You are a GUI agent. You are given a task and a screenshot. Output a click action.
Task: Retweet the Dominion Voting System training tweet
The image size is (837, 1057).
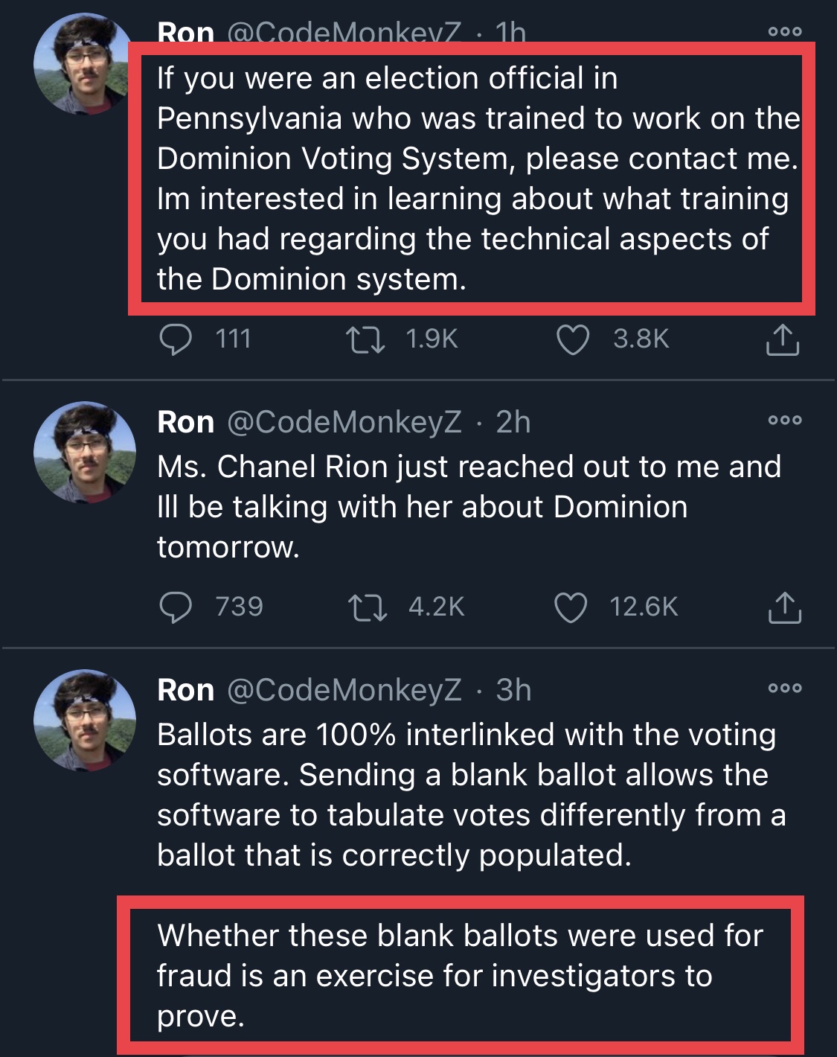[366, 340]
